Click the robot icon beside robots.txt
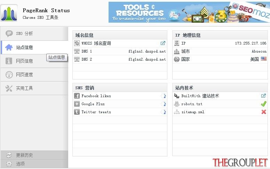Viewport: 270px width, 169px height. tap(177, 104)
